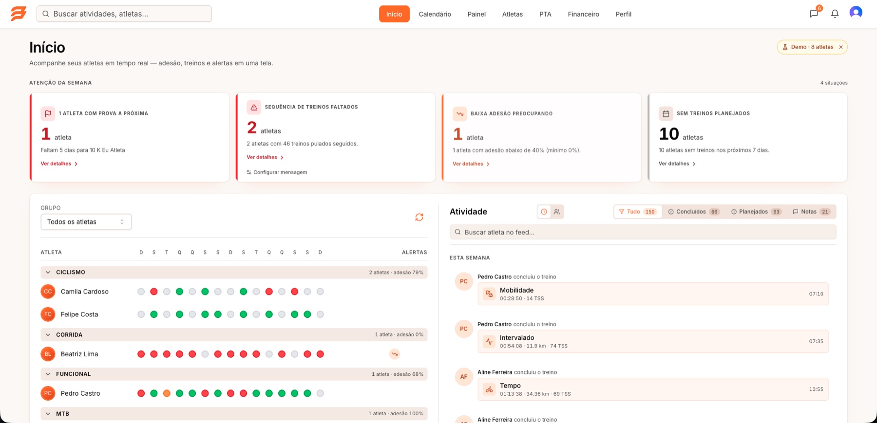The image size is (877, 423).
Task: Open the chat messages icon
Action: [x=814, y=14]
